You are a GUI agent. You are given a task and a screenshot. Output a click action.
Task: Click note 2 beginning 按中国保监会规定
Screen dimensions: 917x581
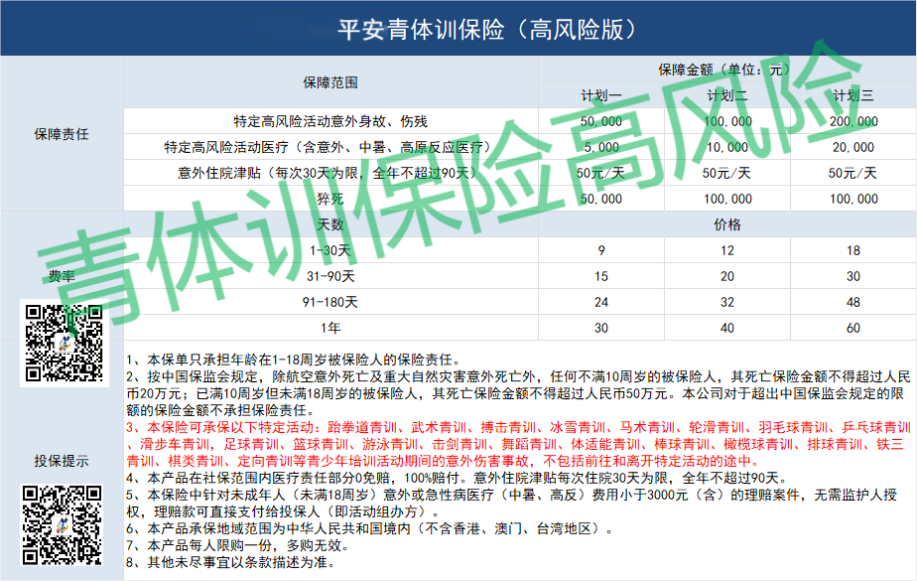518,393
